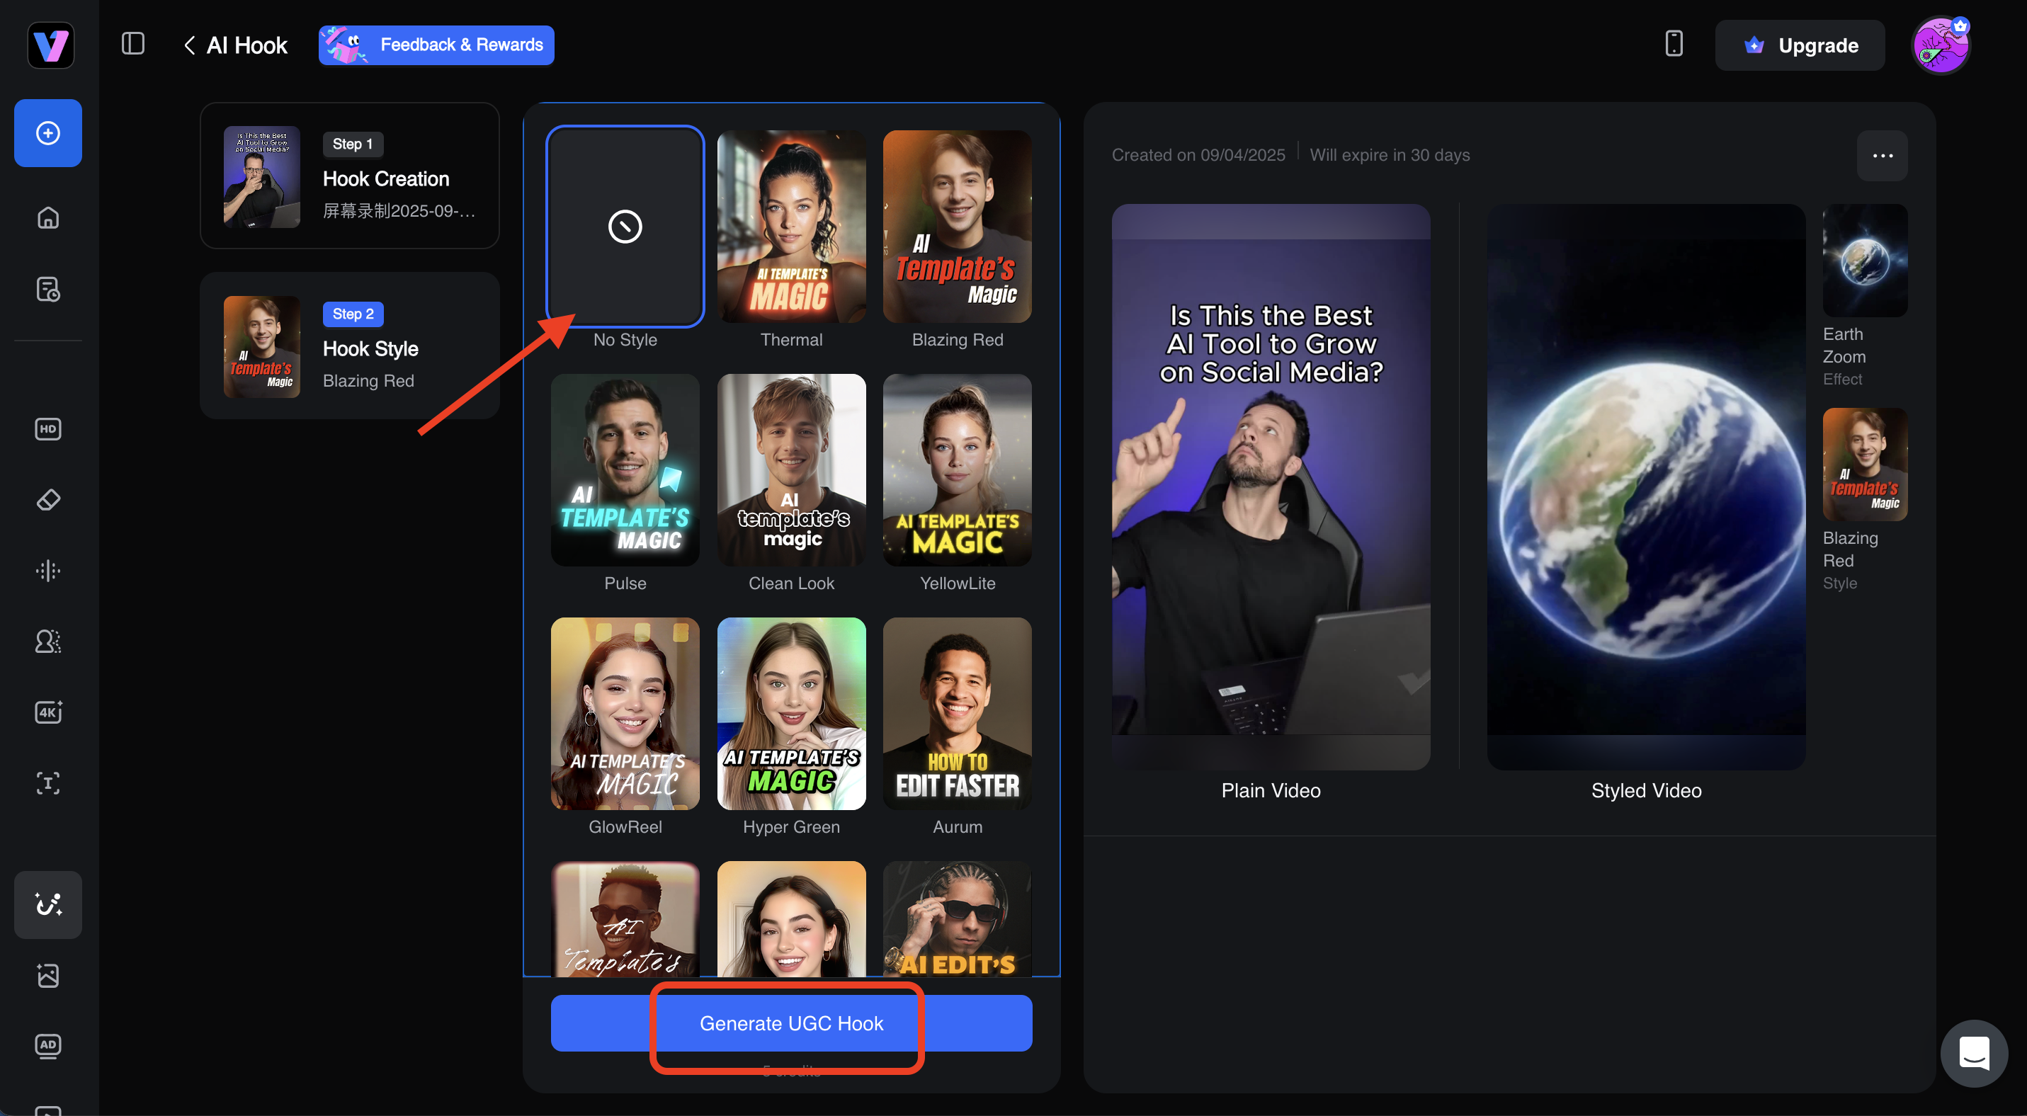Click Generate UGC Hook button

click(x=791, y=1023)
